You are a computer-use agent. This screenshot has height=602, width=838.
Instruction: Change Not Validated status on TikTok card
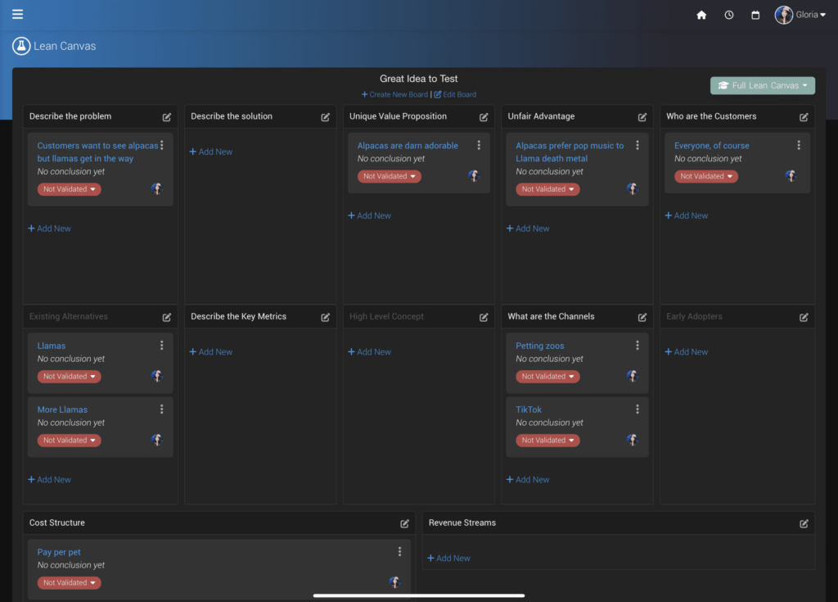coord(547,440)
